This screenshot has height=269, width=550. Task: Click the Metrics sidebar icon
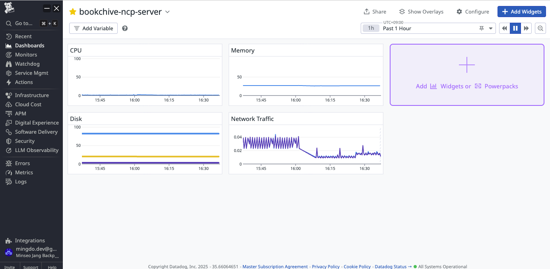click(x=9, y=172)
